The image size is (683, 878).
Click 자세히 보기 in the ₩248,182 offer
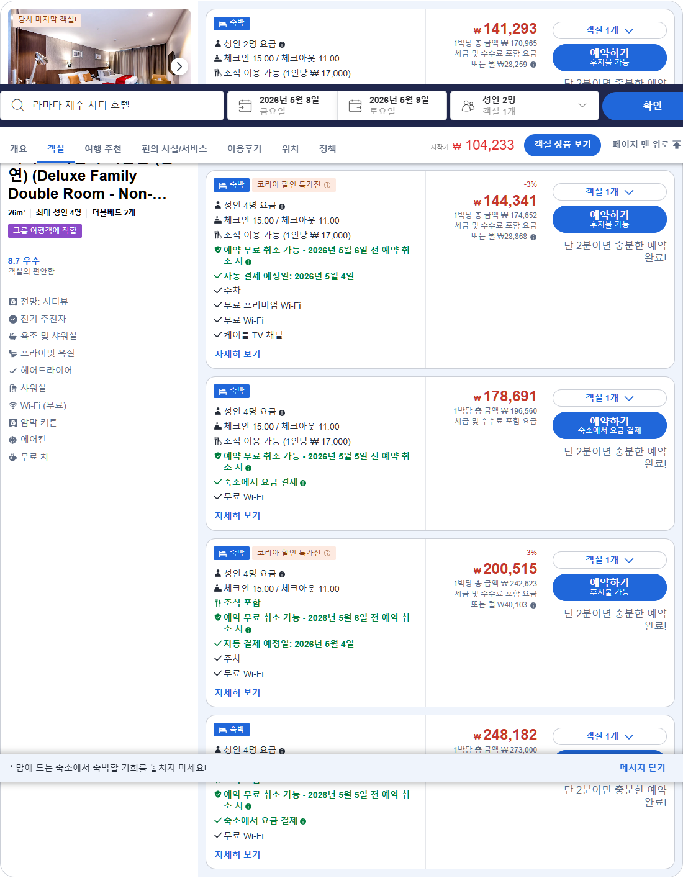click(238, 855)
